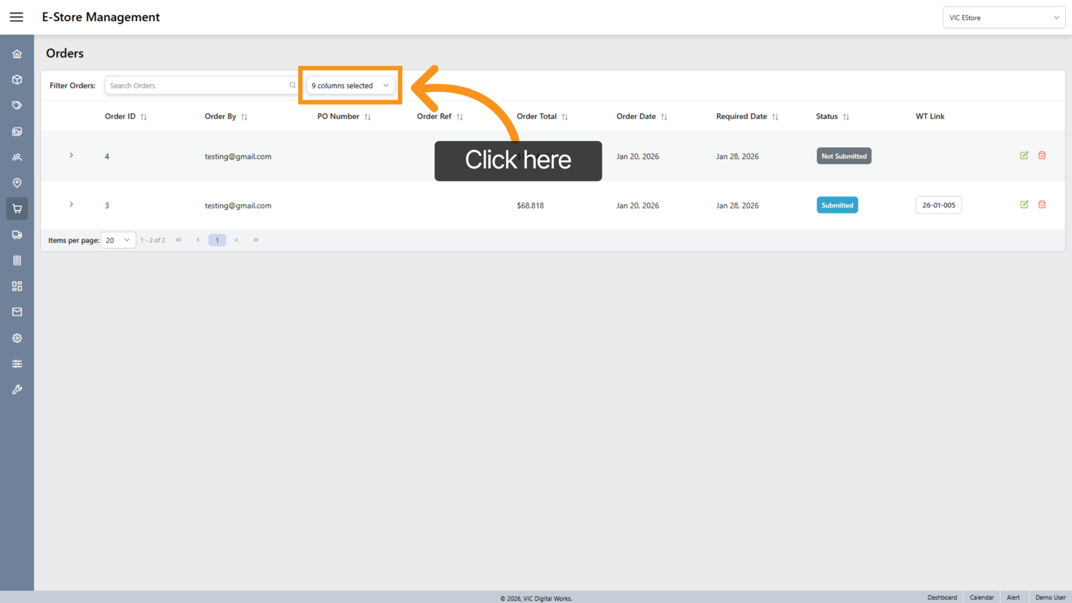This screenshot has height=603, width=1072.
Task: Go to the home icon in sidebar
Action: pyautogui.click(x=17, y=54)
